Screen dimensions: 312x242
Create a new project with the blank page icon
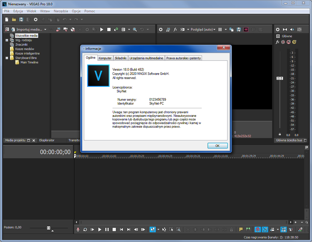point(7,19)
